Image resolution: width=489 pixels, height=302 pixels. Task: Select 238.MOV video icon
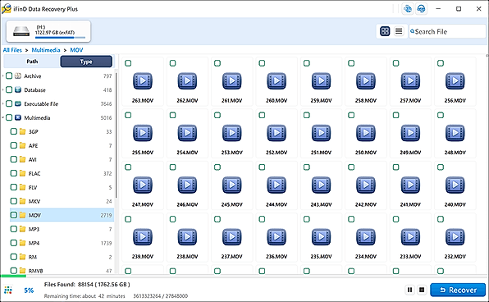coord(187,237)
